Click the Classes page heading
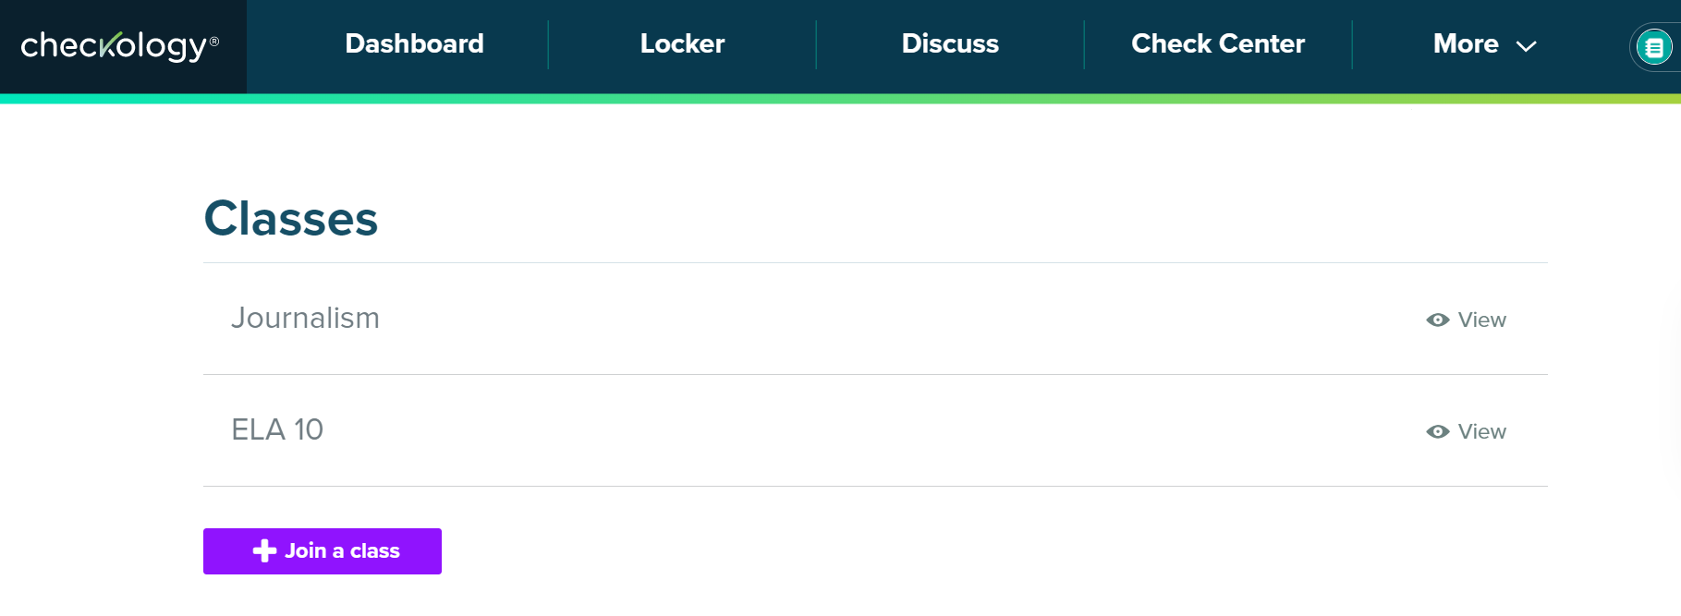Screen dimensions: 1681x616 tap(291, 219)
